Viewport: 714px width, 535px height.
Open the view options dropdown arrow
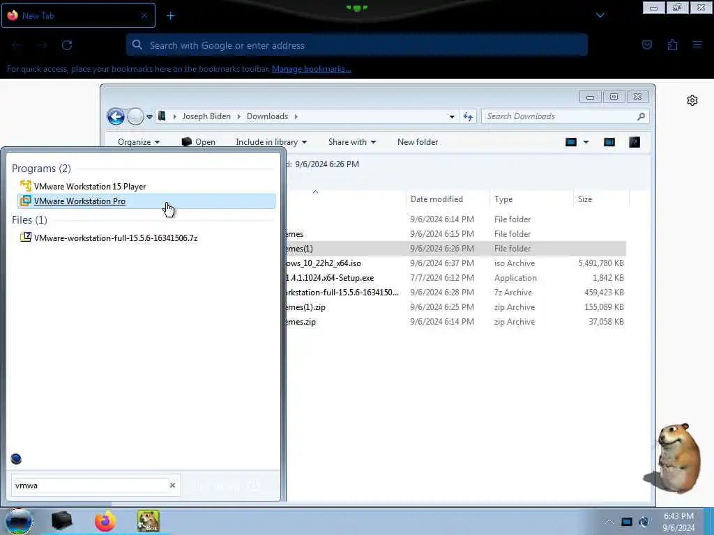point(586,142)
